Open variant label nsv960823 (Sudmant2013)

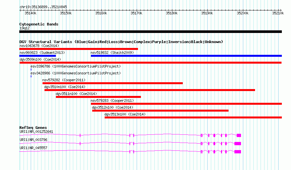click(42, 53)
